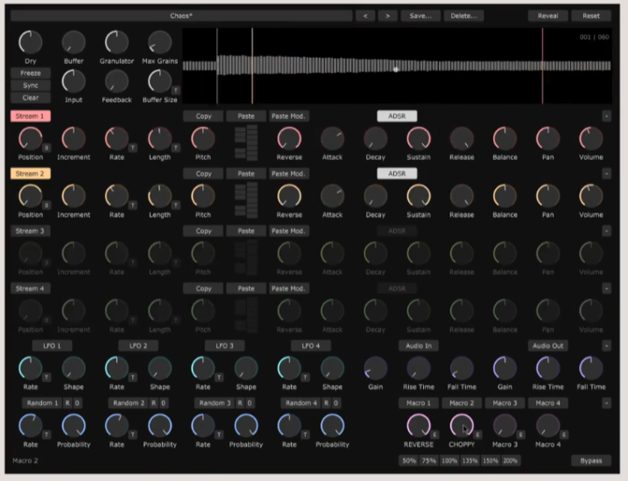Click the Stream 1 Rate T button

click(x=132, y=148)
